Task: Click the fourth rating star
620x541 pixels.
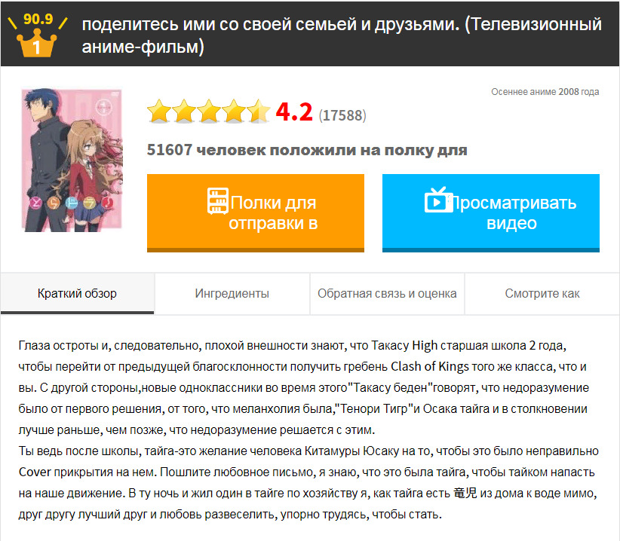Action: 234,112
